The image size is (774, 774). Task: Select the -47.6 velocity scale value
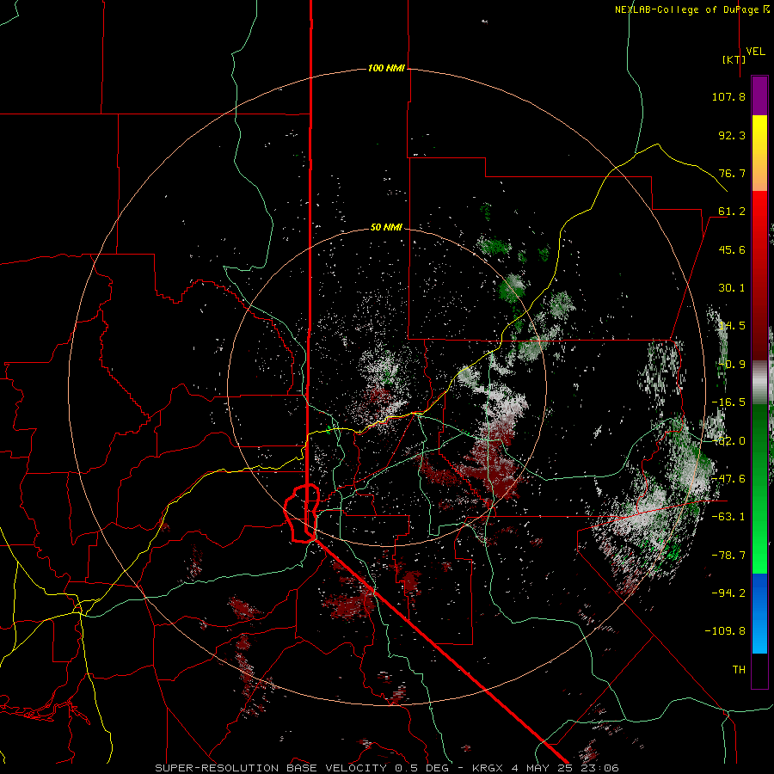pos(728,479)
